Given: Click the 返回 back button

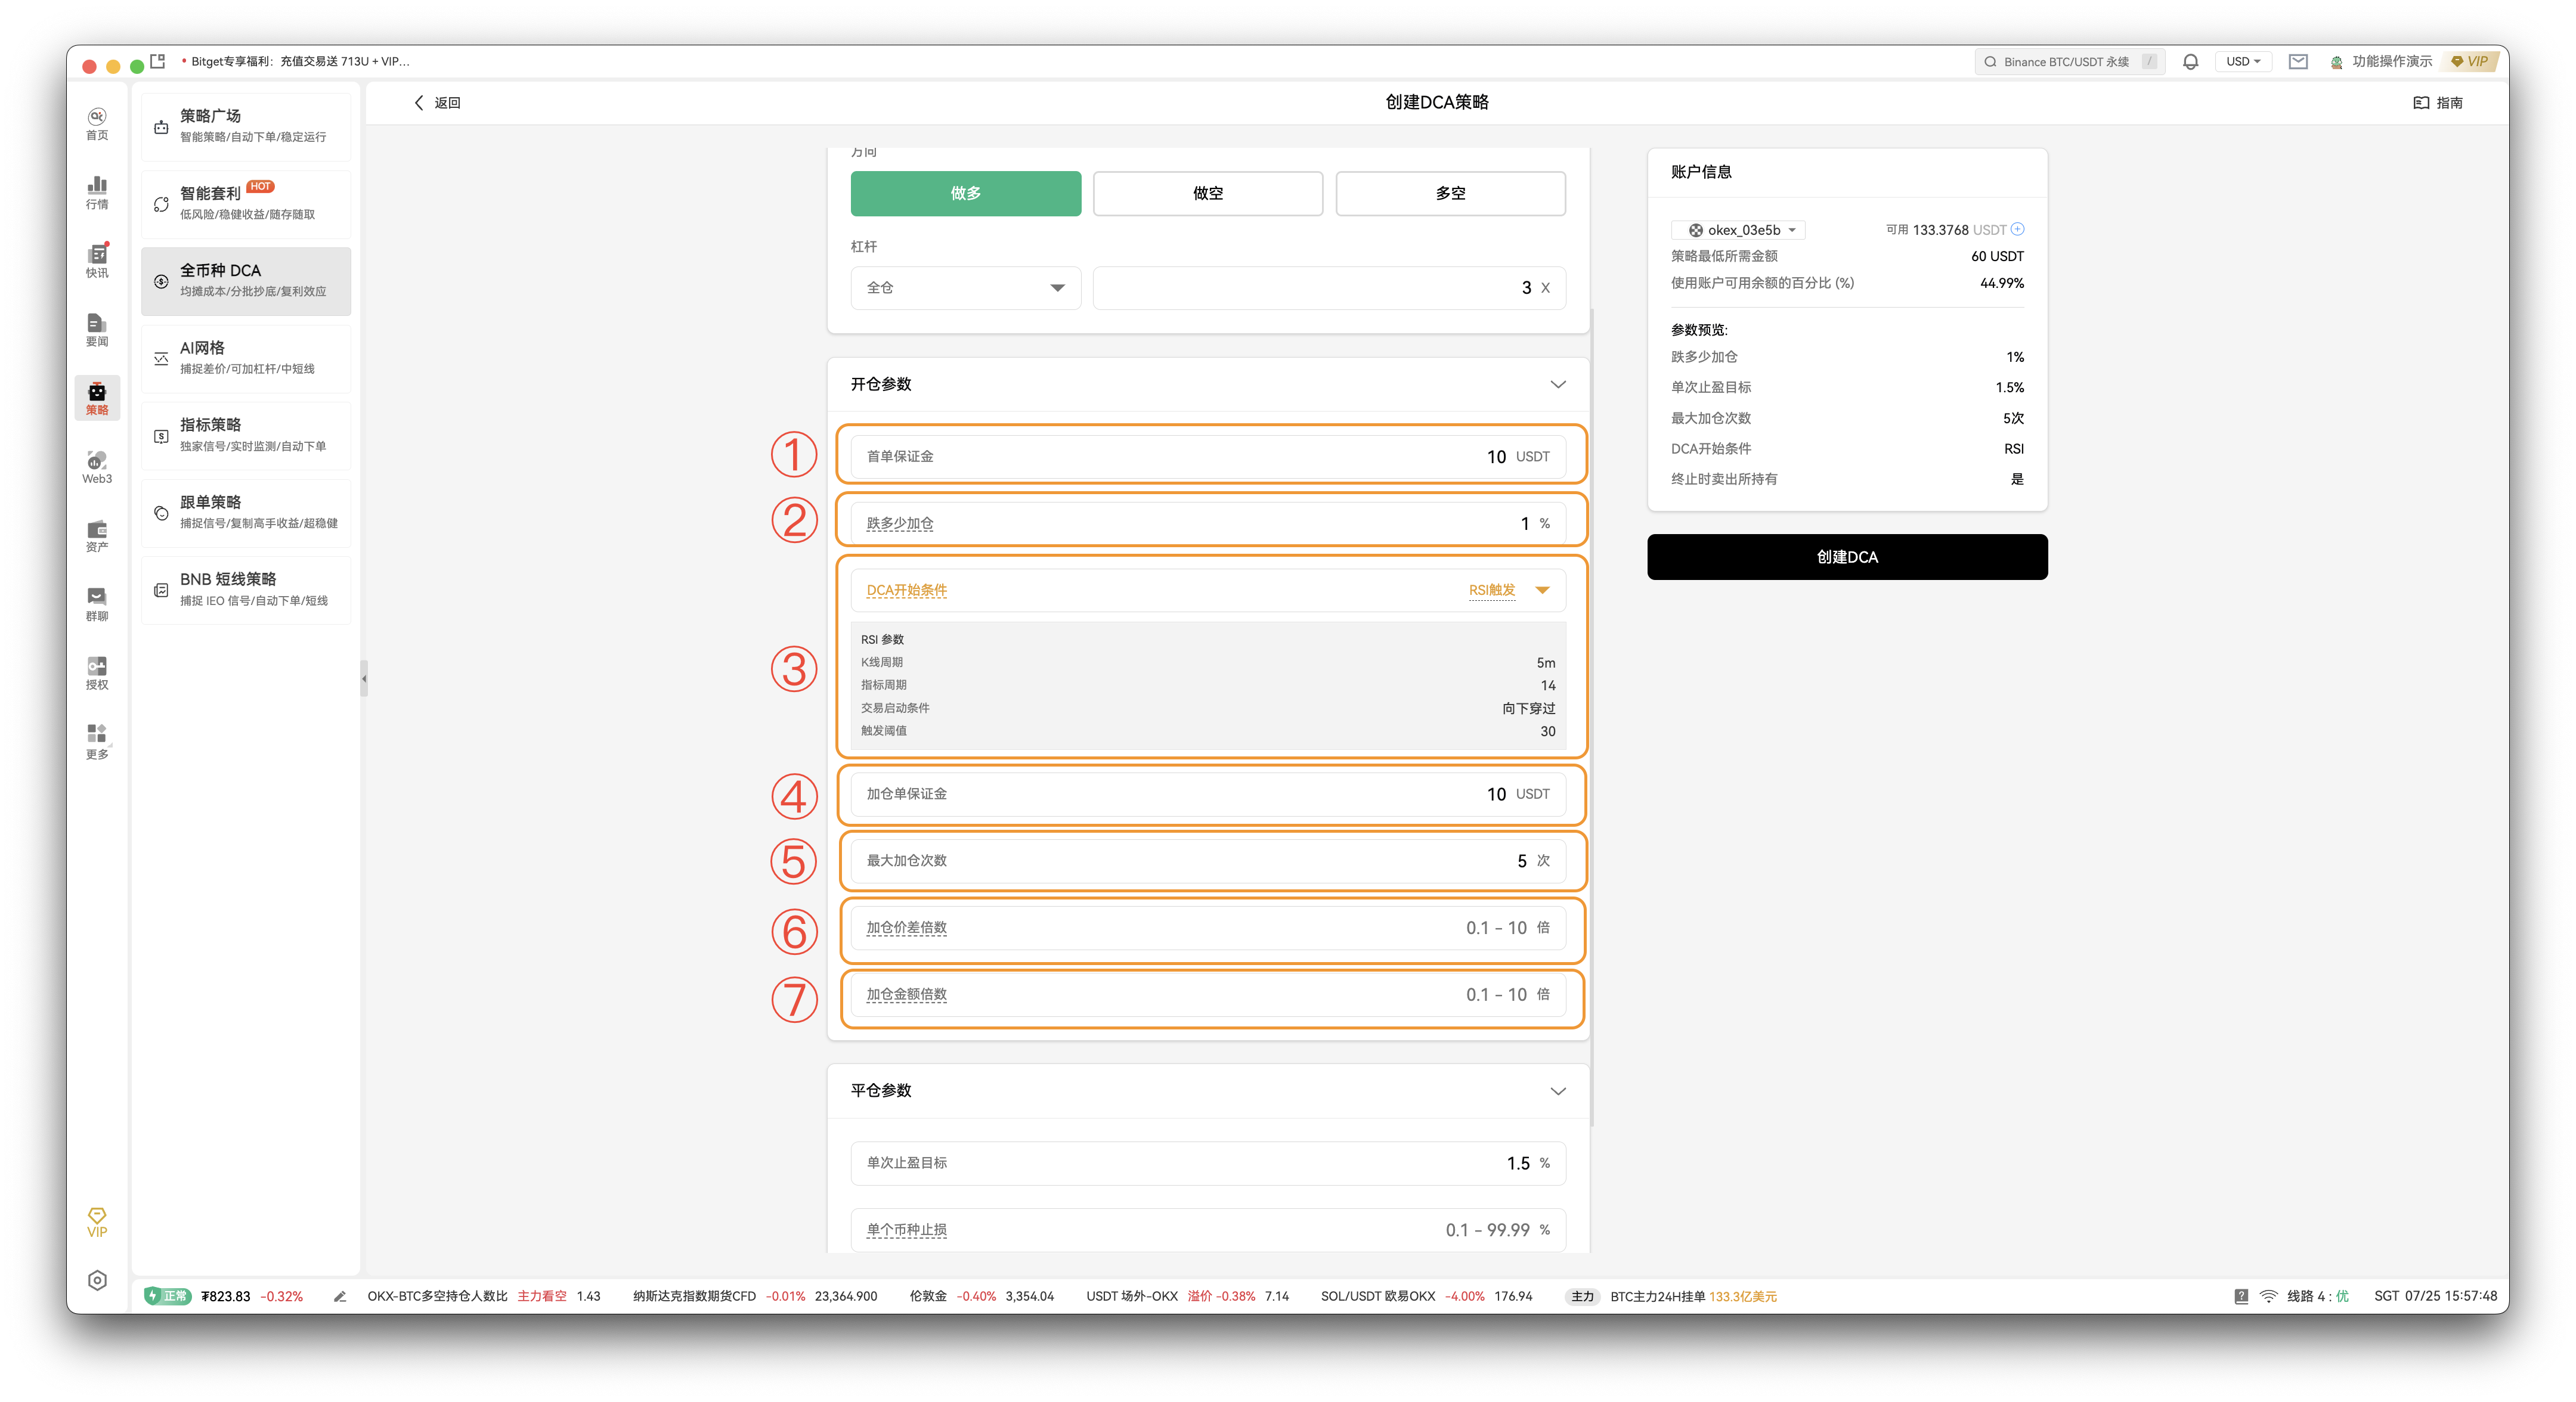Looking at the screenshot, I should pyautogui.click(x=437, y=103).
